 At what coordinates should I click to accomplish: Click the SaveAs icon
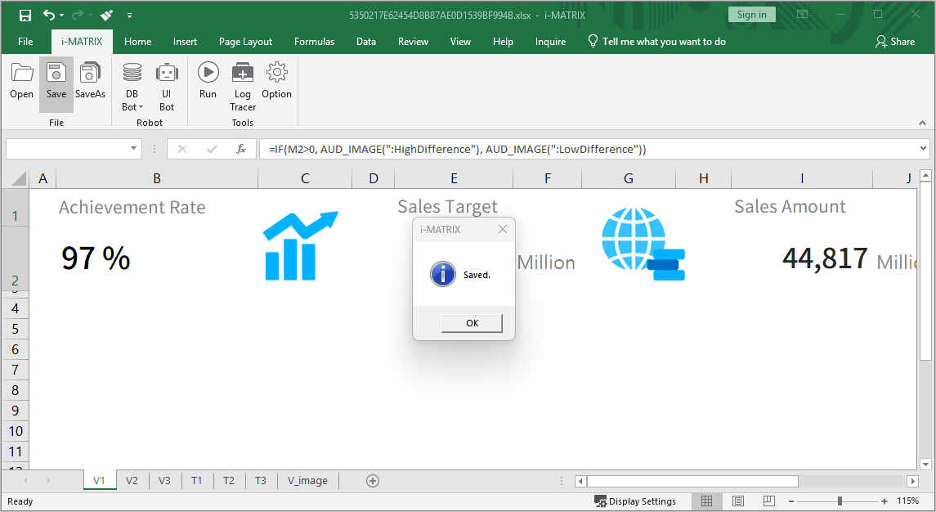click(x=90, y=81)
